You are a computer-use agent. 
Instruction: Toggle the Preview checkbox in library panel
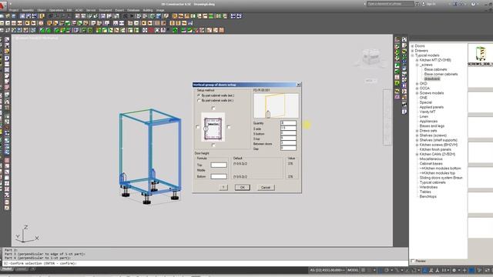[413, 261]
